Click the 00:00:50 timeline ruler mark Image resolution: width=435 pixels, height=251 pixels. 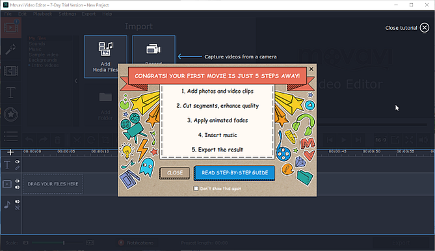click(371, 152)
